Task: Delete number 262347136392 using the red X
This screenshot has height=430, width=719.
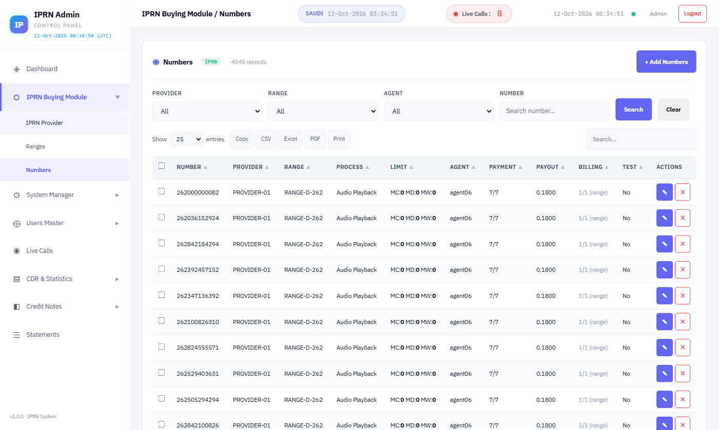Action: click(683, 296)
